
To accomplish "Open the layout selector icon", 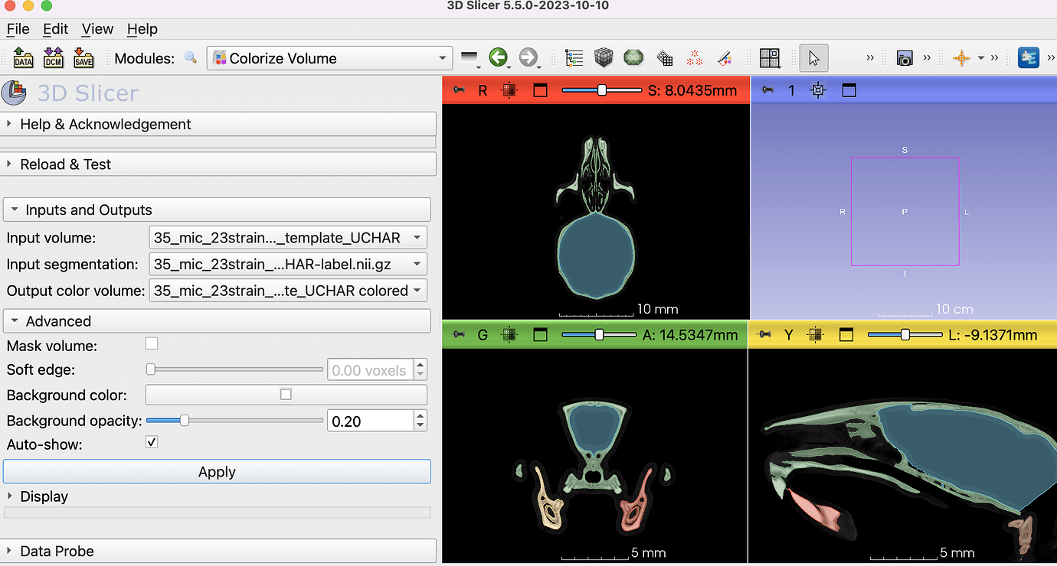I will 770,57.
